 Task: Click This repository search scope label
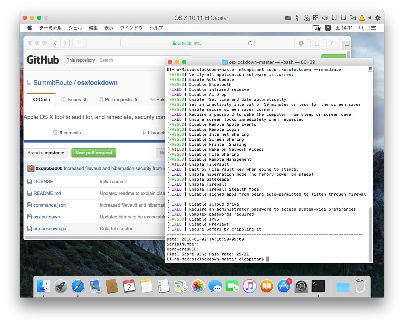tap(81, 60)
